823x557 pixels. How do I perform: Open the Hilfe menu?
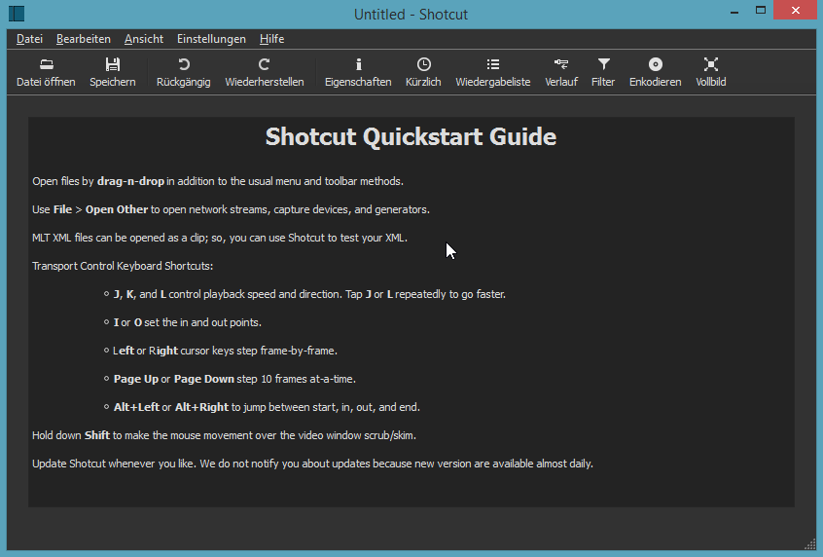271,39
